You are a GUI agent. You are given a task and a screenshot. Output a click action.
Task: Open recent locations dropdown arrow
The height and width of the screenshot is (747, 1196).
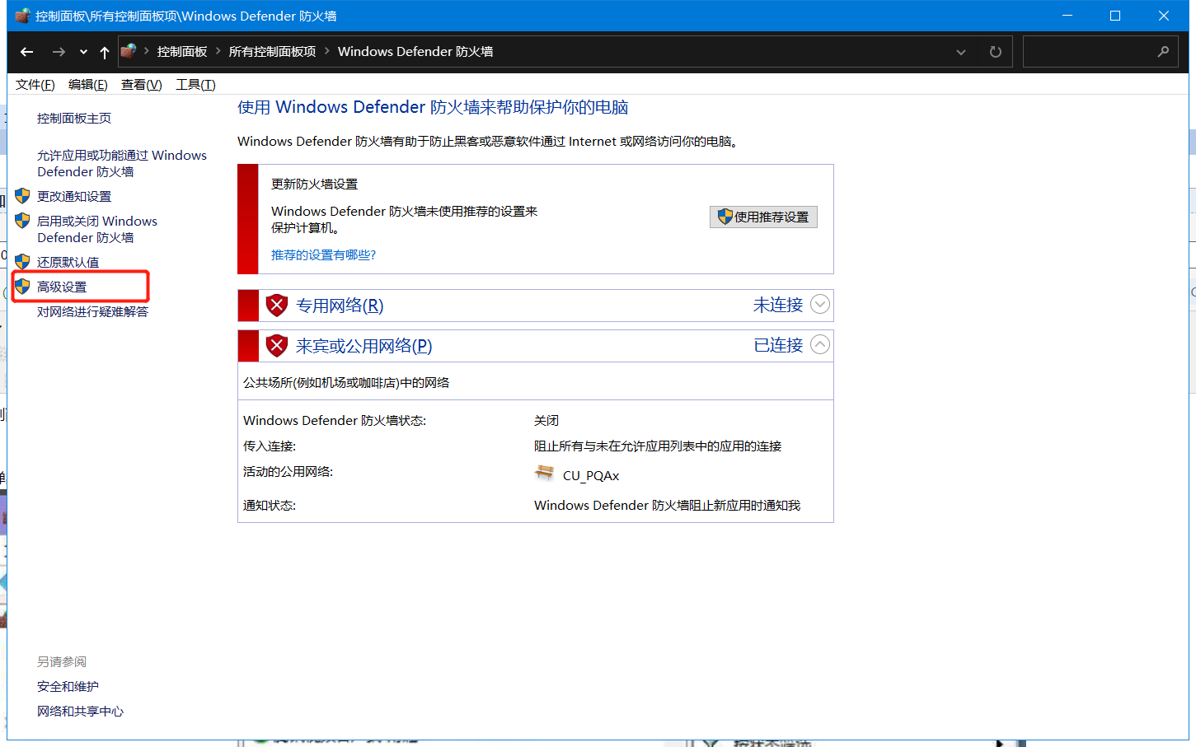[83, 52]
